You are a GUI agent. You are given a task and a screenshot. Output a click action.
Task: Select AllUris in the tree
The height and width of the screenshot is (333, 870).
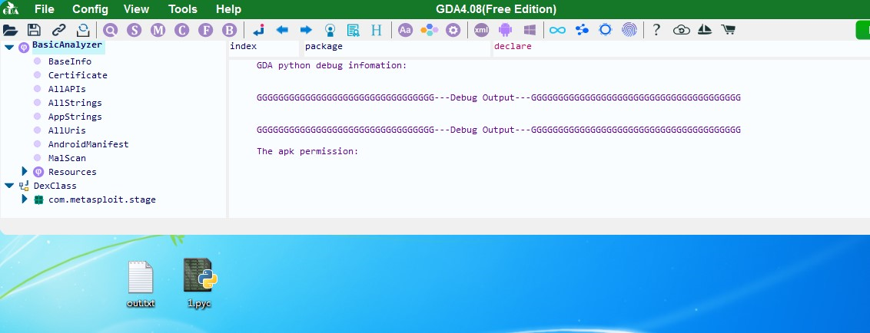click(x=67, y=130)
